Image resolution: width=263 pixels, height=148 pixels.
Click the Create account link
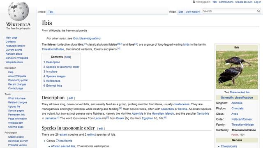244,2
